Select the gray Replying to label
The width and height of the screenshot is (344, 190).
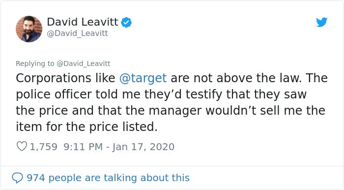click(35, 63)
